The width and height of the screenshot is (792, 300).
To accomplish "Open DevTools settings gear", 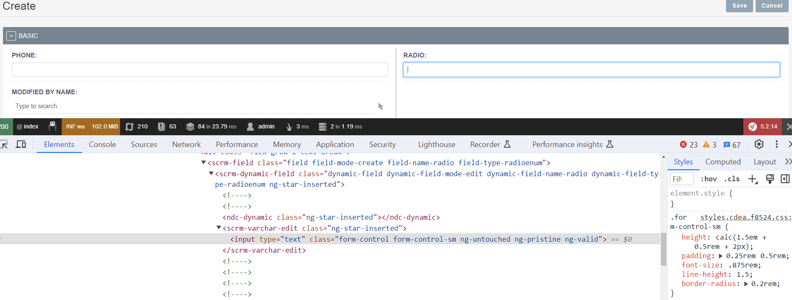I will (x=759, y=145).
